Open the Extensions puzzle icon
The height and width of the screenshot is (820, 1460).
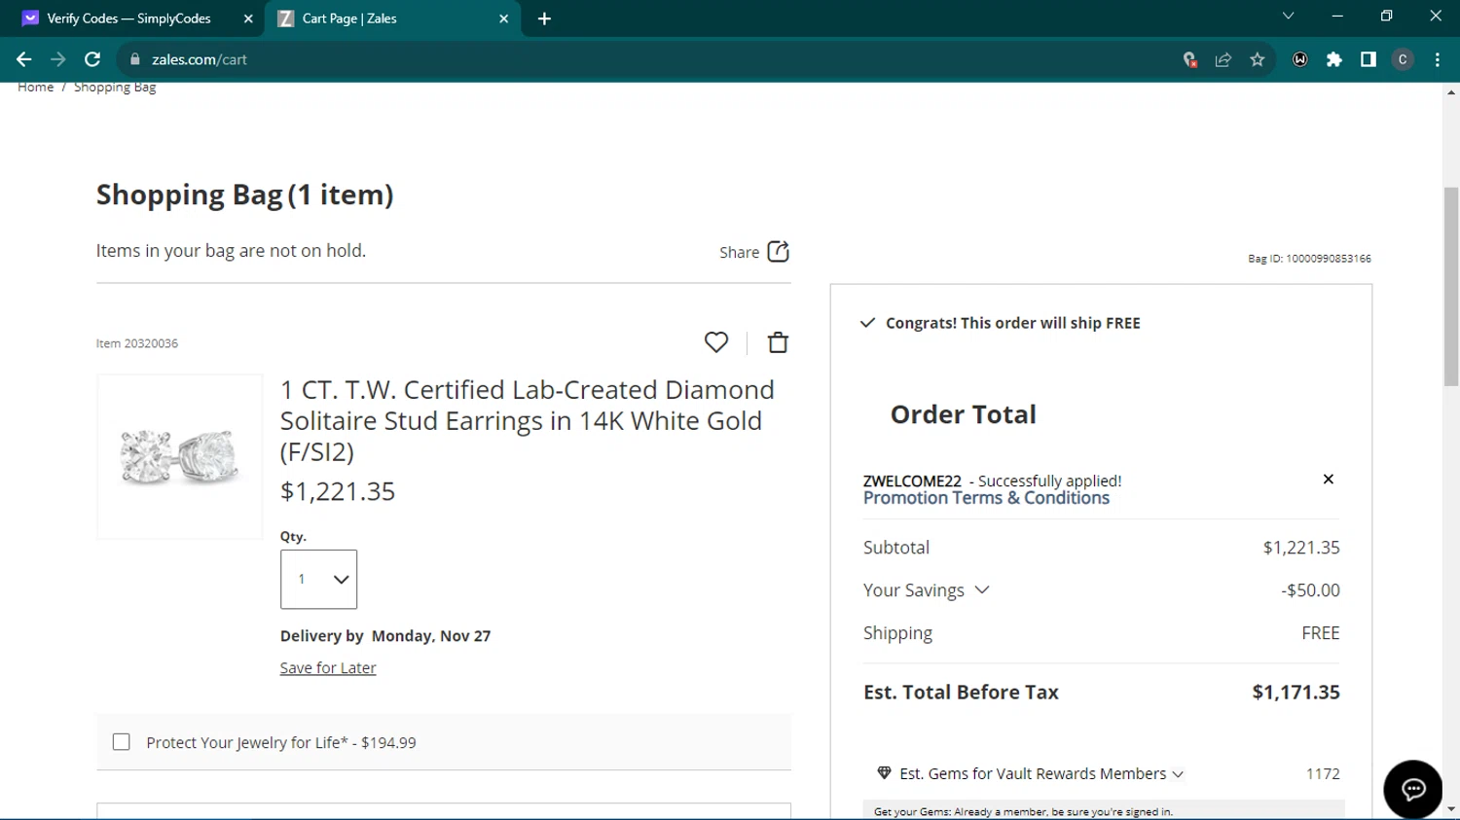coord(1334,59)
